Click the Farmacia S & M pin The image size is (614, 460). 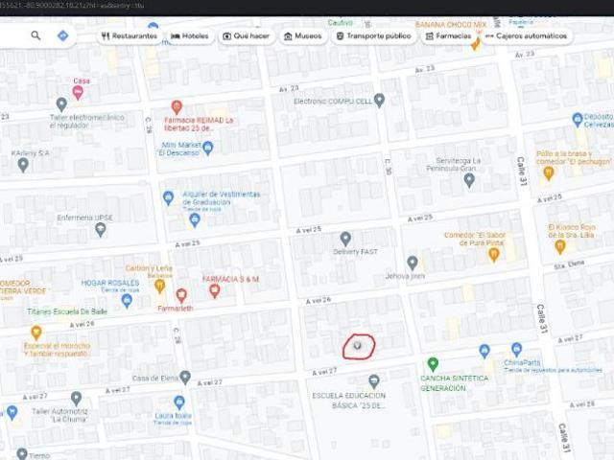[x=214, y=290]
